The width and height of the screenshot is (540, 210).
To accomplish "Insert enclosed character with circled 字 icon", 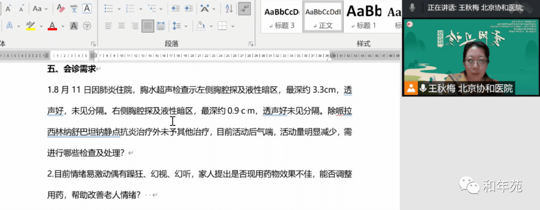I will 87,25.
